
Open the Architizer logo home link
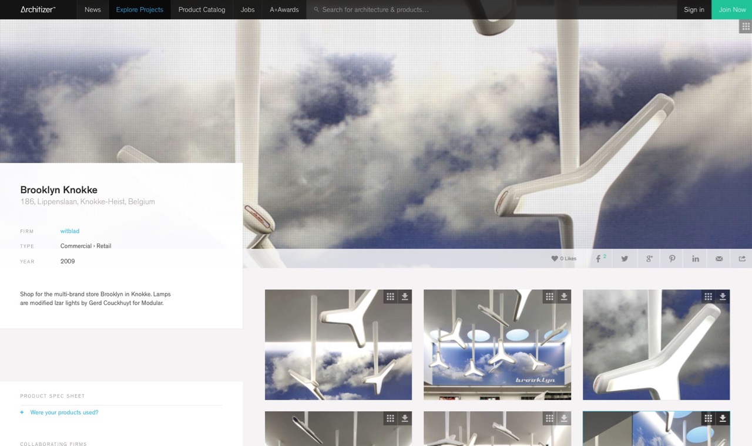[x=38, y=9]
